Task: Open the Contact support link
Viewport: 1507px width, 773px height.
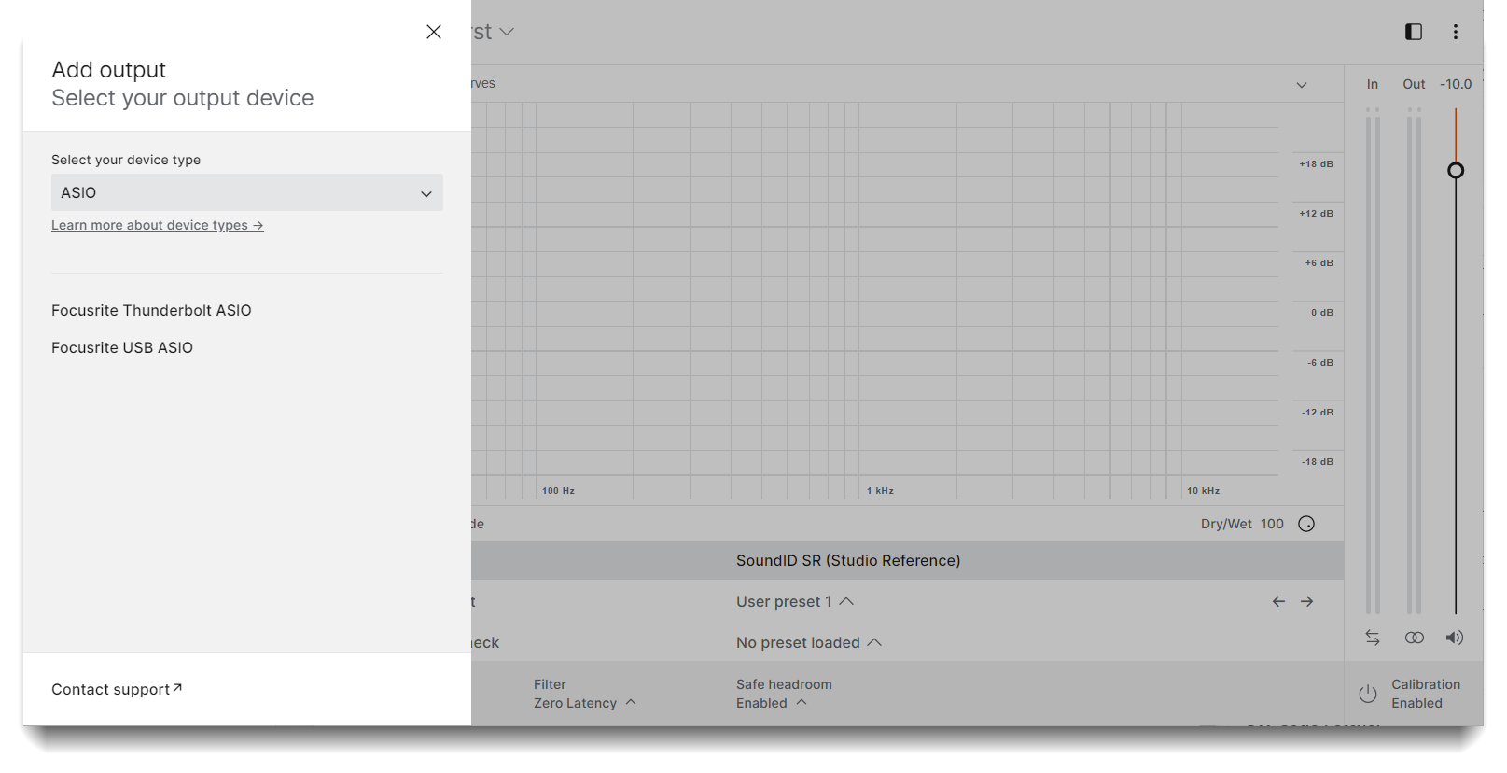Action: click(x=117, y=689)
